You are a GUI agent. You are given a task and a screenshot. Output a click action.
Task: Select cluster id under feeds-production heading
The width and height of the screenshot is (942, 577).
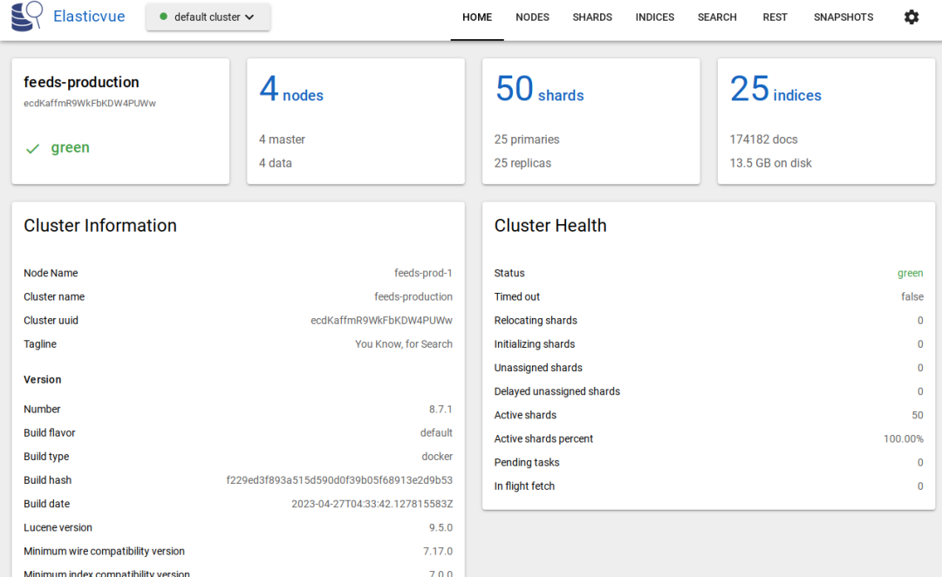point(90,103)
